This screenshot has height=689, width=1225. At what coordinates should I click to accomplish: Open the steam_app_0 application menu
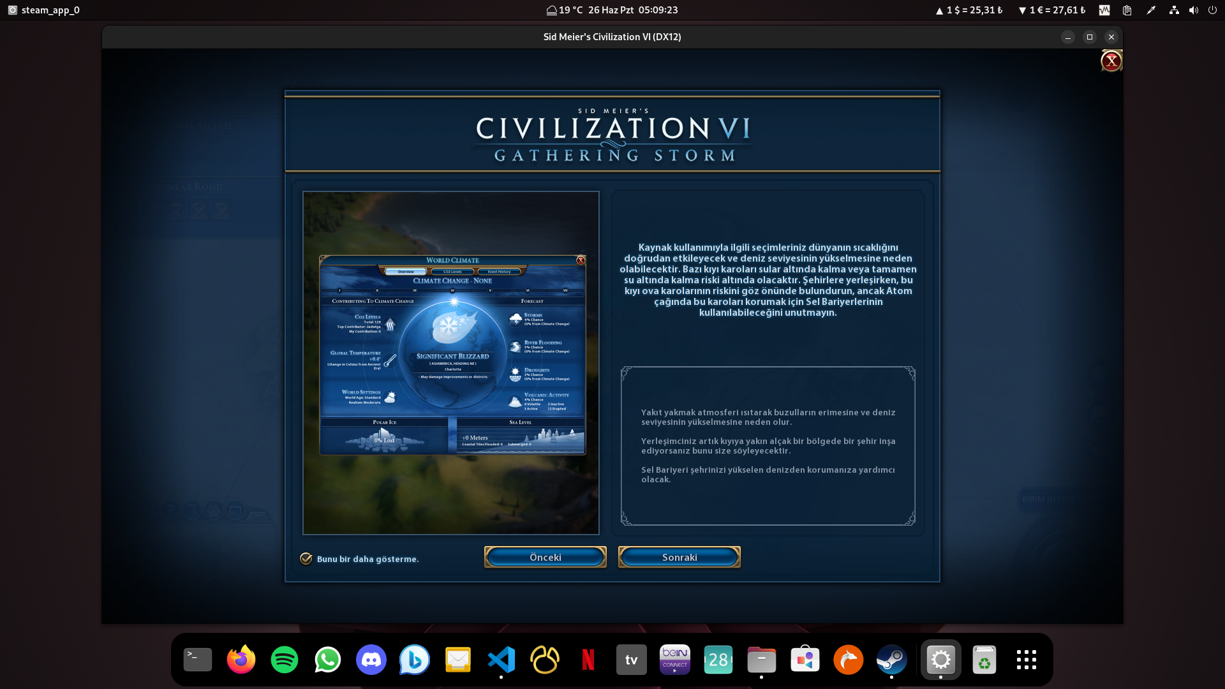click(45, 10)
